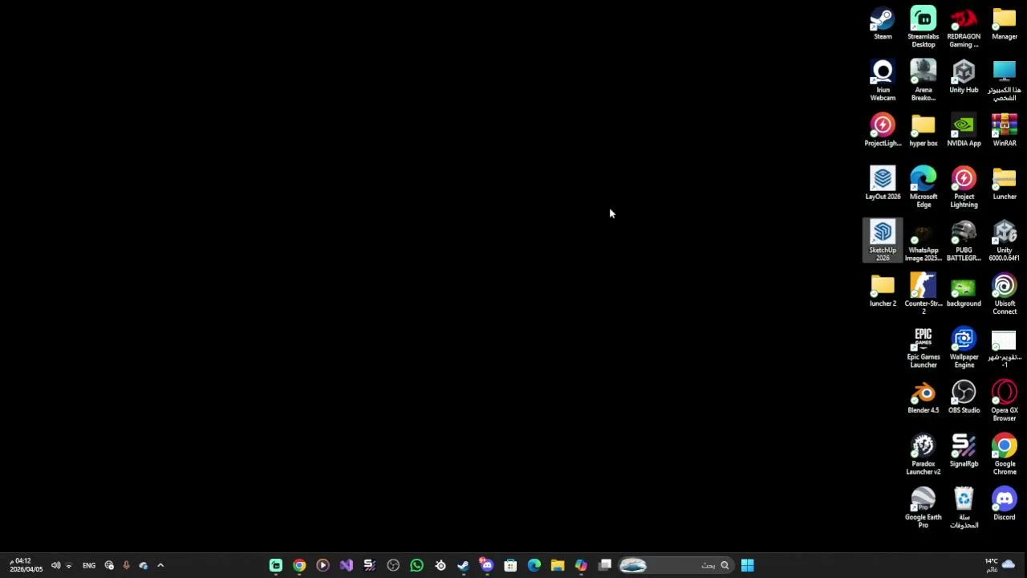Image resolution: width=1027 pixels, height=578 pixels.
Task: Select the WinRAR desktop icon
Action: 1005,131
